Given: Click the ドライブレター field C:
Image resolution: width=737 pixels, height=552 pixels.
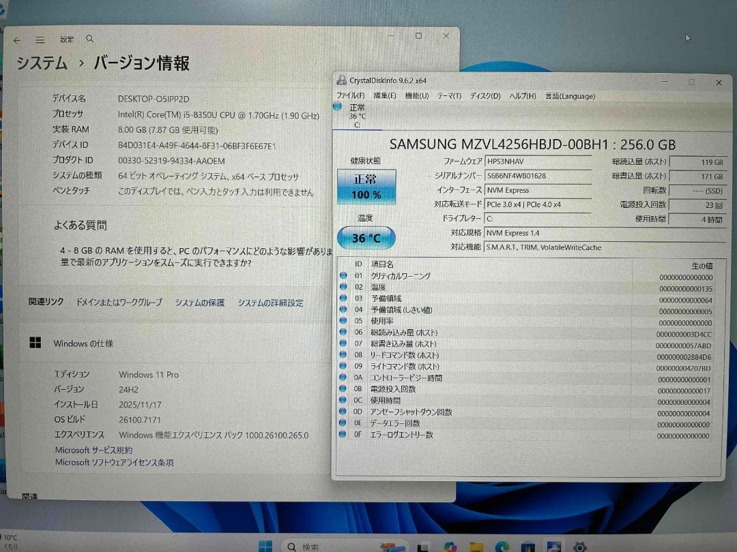Looking at the screenshot, I should point(538,219).
